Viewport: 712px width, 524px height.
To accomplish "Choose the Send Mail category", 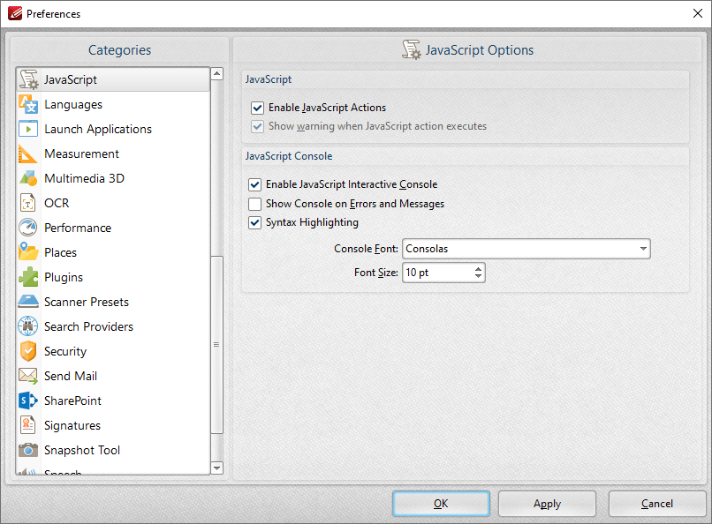I will 113,376.
